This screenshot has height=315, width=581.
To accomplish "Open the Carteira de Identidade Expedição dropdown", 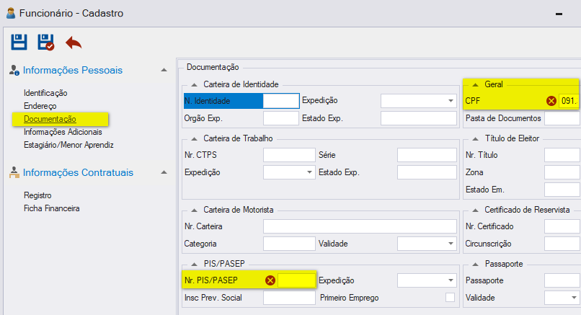I will click(x=451, y=101).
